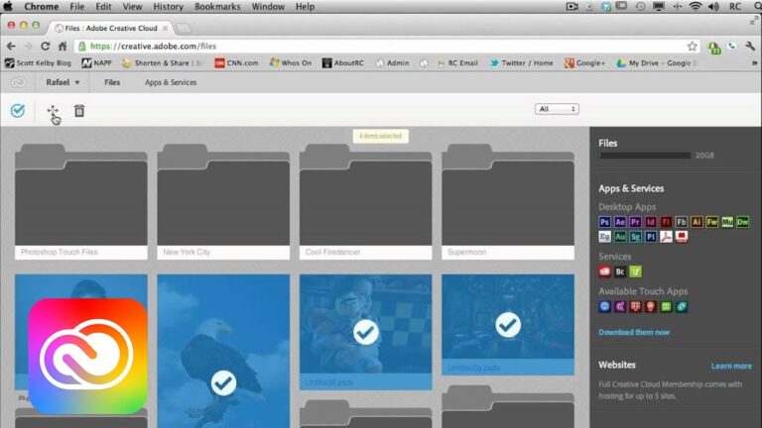Viewport: 762px width, 428px height.
Task: Click the browser back arrow
Action: pyautogui.click(x=11, y=47)
